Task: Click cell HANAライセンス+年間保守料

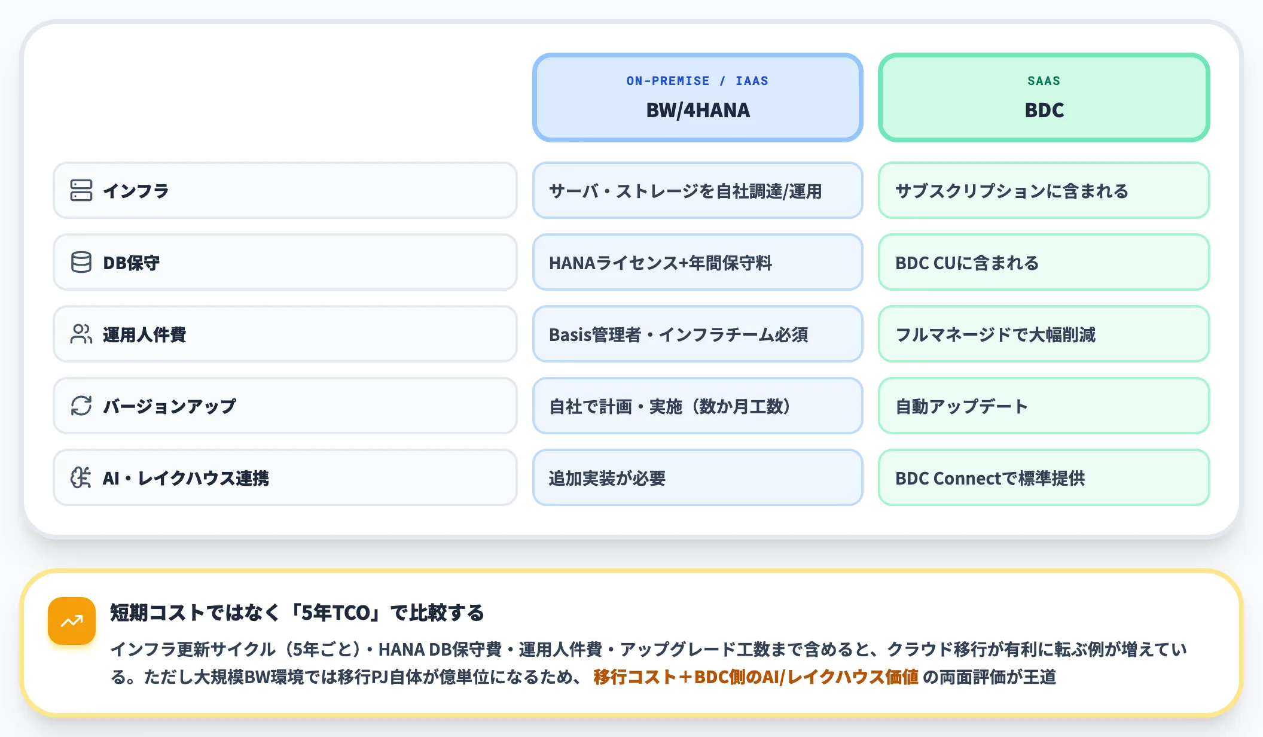Action: click(x=697, y=262)
